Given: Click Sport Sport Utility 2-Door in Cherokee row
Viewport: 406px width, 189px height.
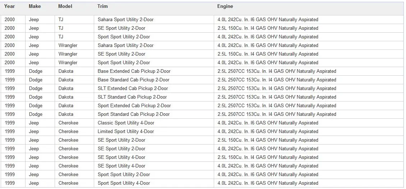Looking at the screenshot, I should click(x=124, y=175).
